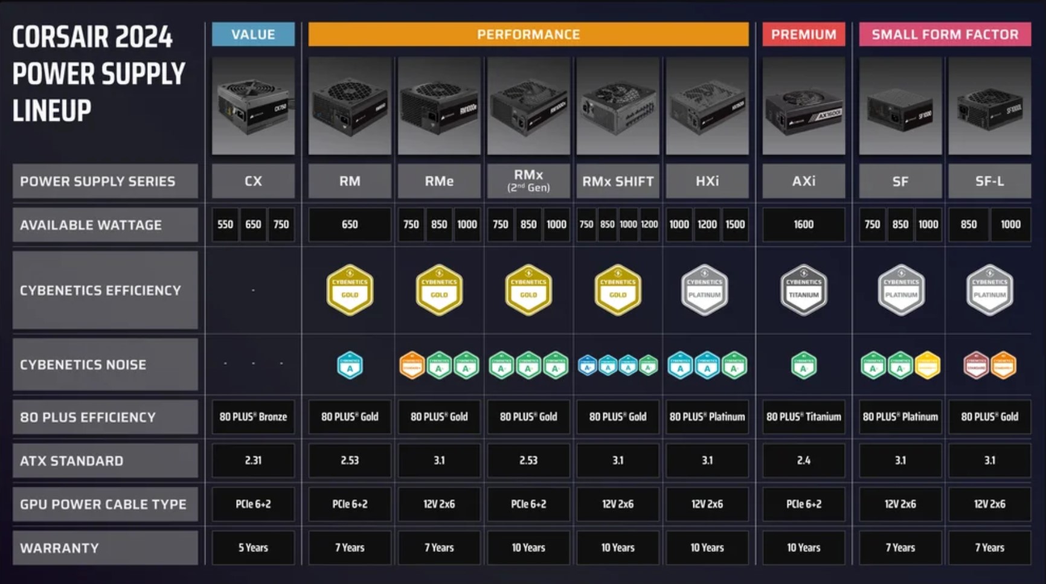Click the 1600 wattage cell under AXi
Viewport: 1046px width, 584px height.
804,225
